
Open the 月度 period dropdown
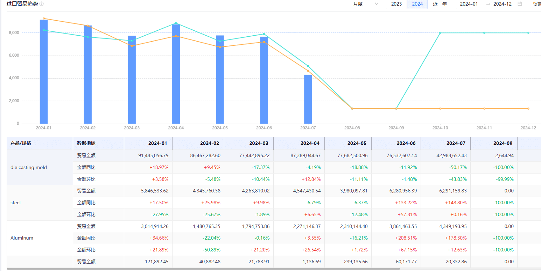point(365,4)
